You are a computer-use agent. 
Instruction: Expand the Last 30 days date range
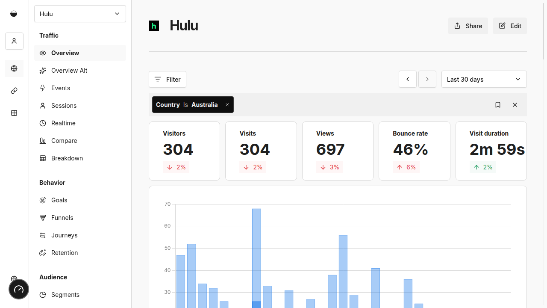(x=484, y=79)
